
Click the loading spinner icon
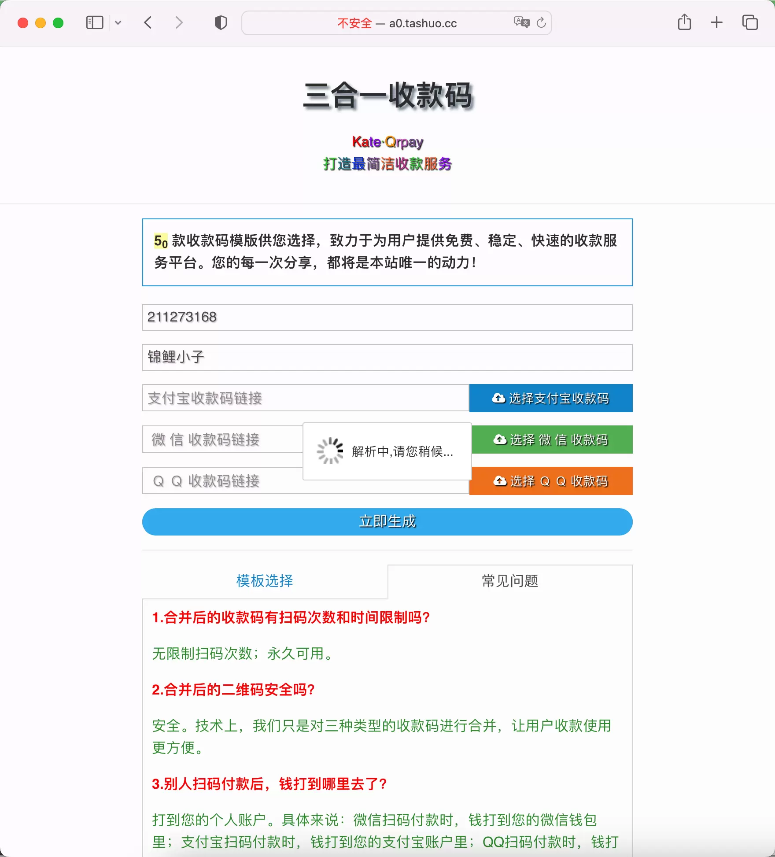(x=330, y=451)
